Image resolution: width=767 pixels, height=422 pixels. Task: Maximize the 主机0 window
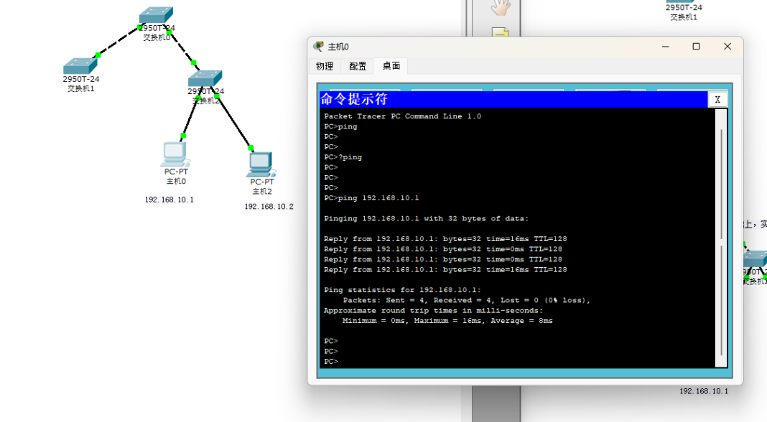pos(696,47)
